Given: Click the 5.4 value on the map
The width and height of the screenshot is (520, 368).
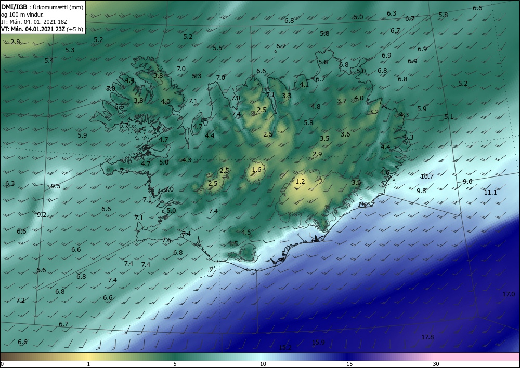Looking at the screenshot, I should tap(49, 60).
